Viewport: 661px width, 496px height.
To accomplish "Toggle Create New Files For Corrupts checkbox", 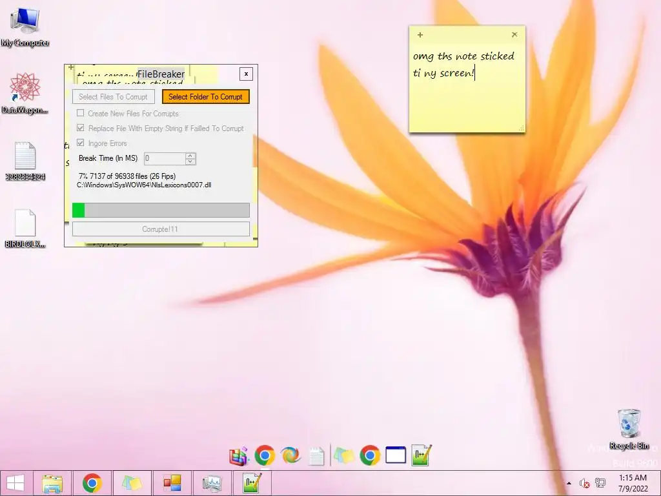I will (81, 113).
